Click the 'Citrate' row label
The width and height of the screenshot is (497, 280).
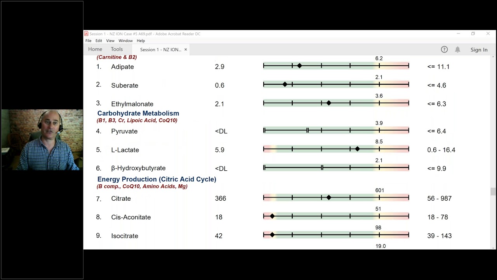tap(121, 199)
